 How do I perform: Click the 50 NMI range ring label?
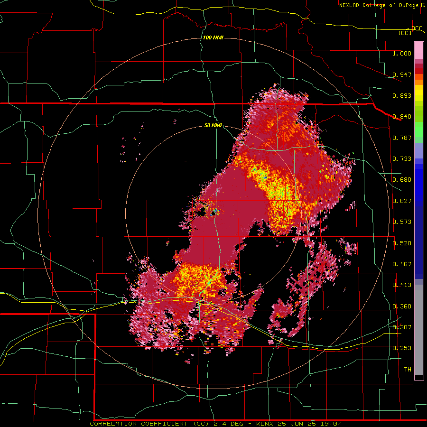[213, 125]
